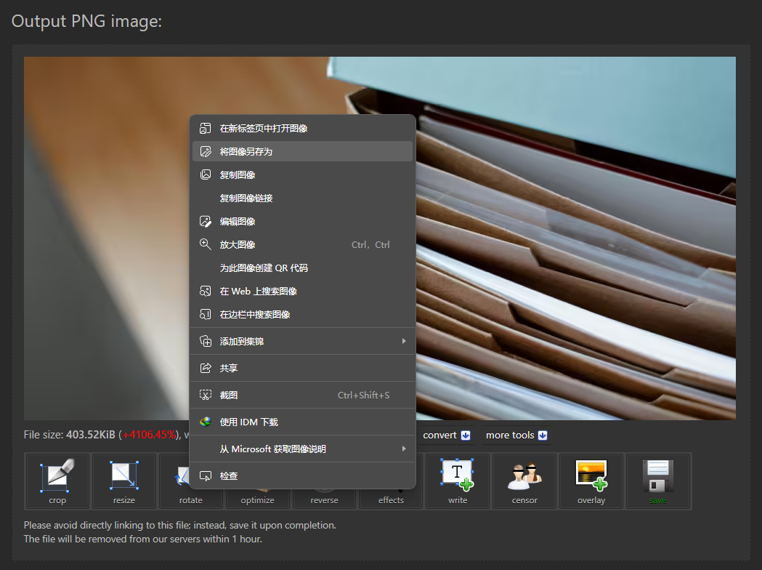Expand the convert dropdown
The image size is (762, 570).
click(447, 435)
